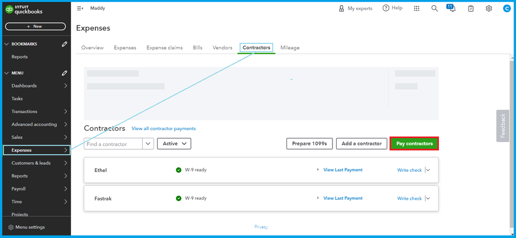Screen dimensions: 516x238
Task: Open the Active status filter dropdown
Action: point(174,144)
